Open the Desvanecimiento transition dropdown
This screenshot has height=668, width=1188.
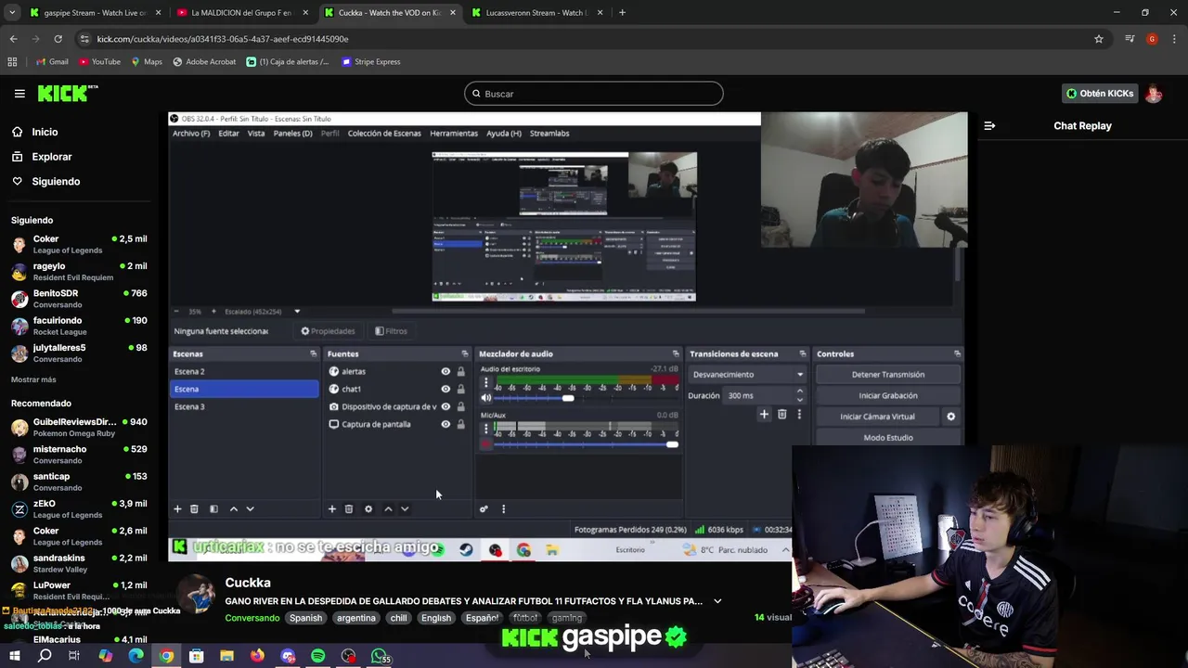(748, 374)
